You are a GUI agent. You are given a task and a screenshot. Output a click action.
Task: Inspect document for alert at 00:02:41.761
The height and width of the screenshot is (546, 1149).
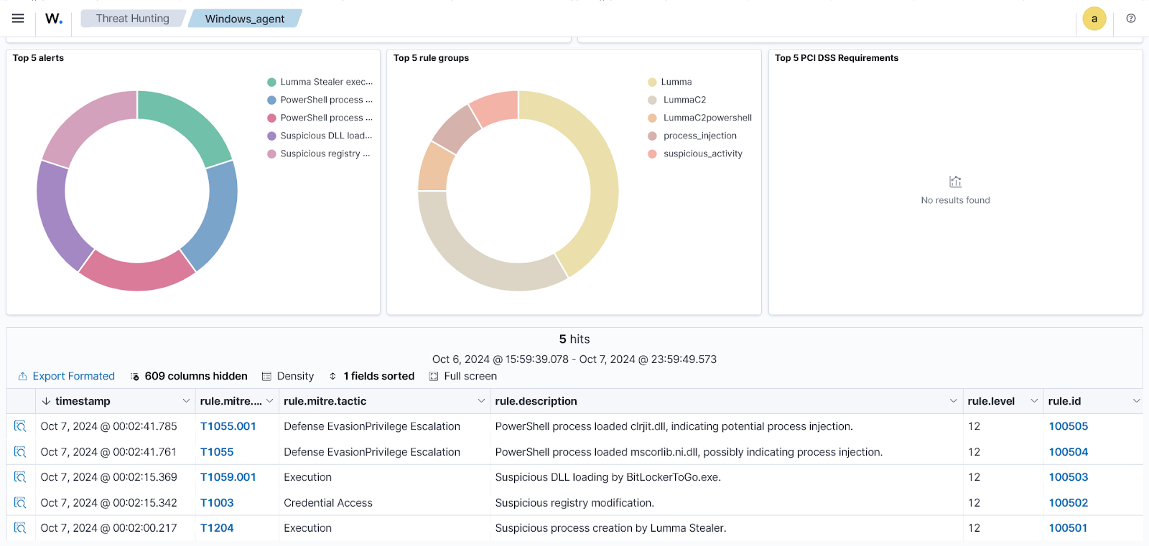(20, 452)
